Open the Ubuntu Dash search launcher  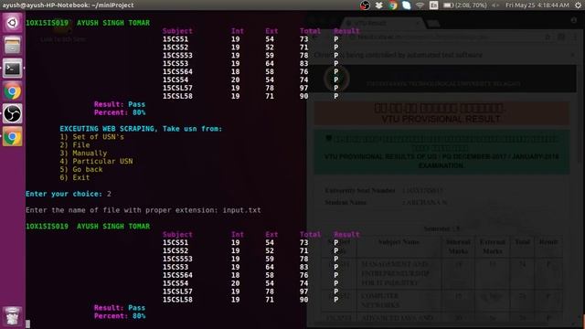click(12, 23)
